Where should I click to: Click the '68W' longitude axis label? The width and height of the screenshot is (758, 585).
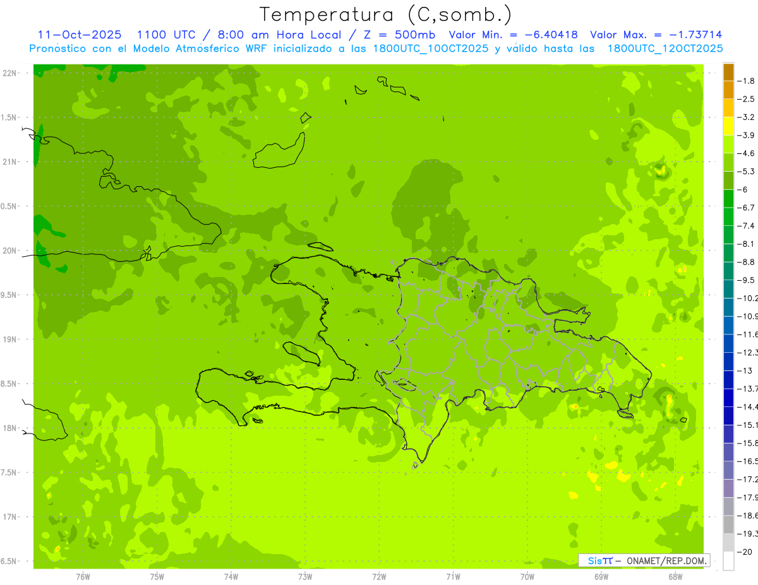click(675, 576)
